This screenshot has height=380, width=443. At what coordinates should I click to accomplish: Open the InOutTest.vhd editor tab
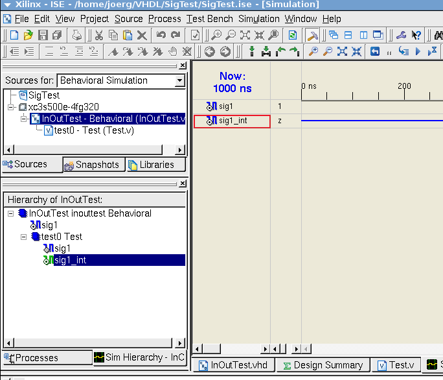pyautogui.click(x=233, y=365)
